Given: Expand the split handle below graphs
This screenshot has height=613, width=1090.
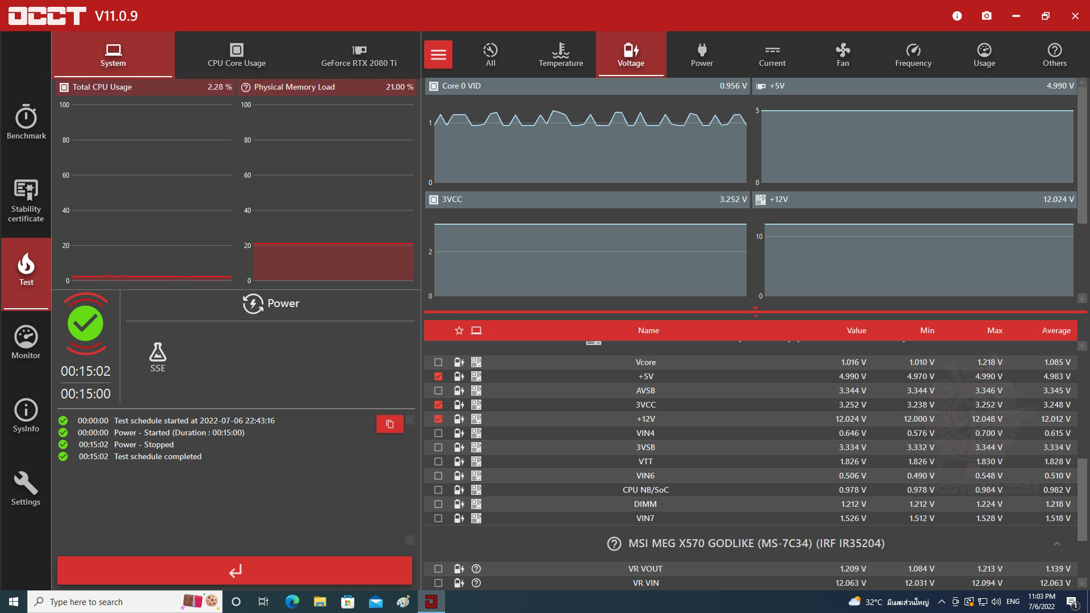Looking at the screenshot, I should pyautogui.click(x=755, y=312).
